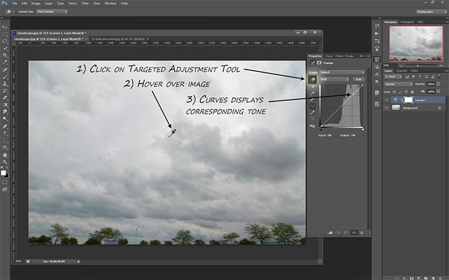Open the Image menu

(x=36, y=4)
